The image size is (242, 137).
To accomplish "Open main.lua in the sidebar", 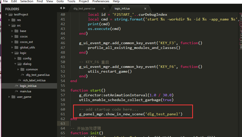I will click(x=26, y=91).
